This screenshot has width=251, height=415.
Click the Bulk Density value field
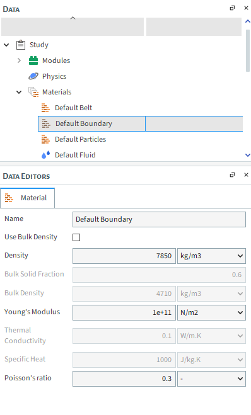point(124,293)
